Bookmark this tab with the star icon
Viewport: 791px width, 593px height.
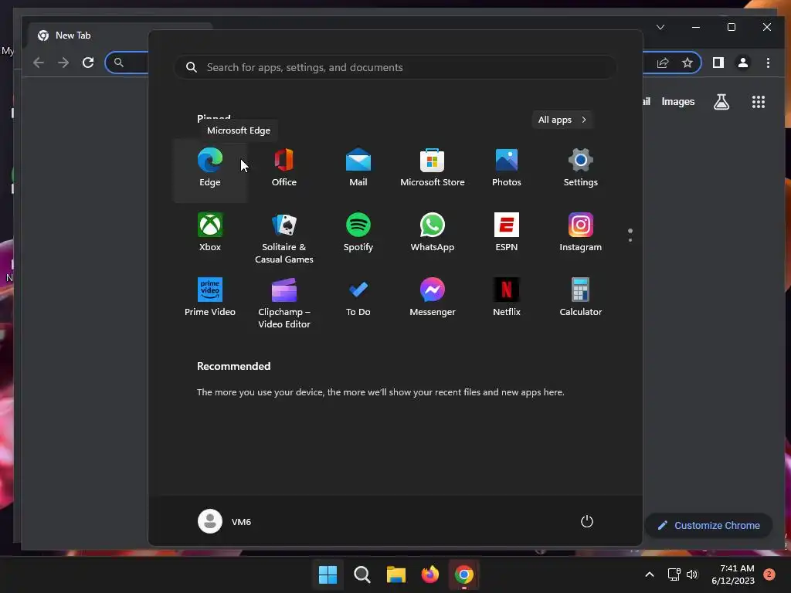tap(687, 63)
